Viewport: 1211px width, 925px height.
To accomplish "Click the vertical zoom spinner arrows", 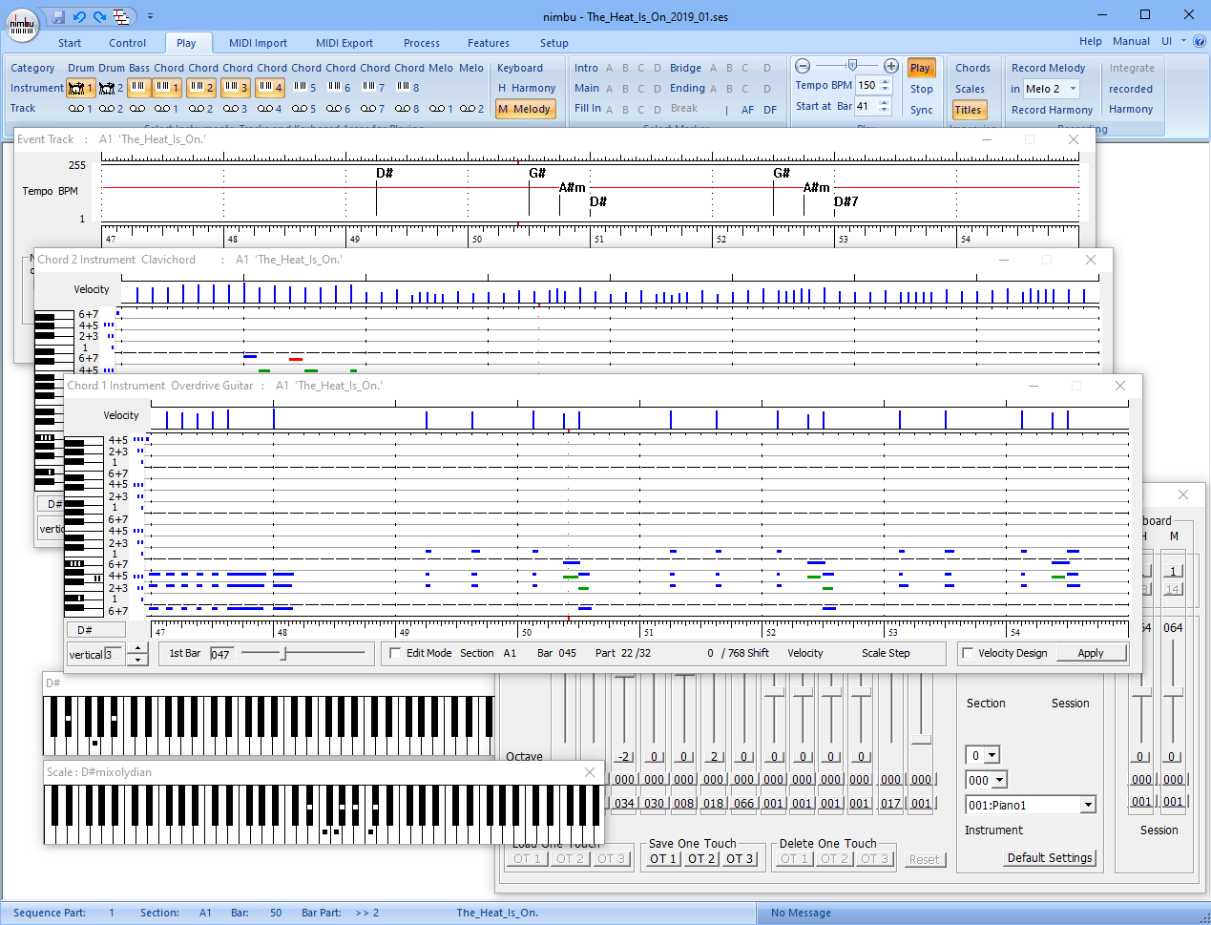I will 137,654.
